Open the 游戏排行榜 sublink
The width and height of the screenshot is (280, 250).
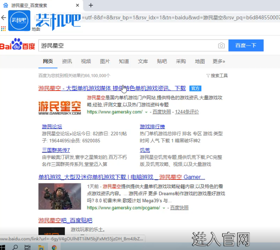pyautogui.click(x=152, y=127)
